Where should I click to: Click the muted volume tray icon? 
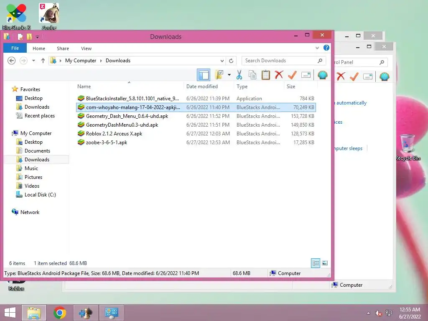(x=378, y=313)
